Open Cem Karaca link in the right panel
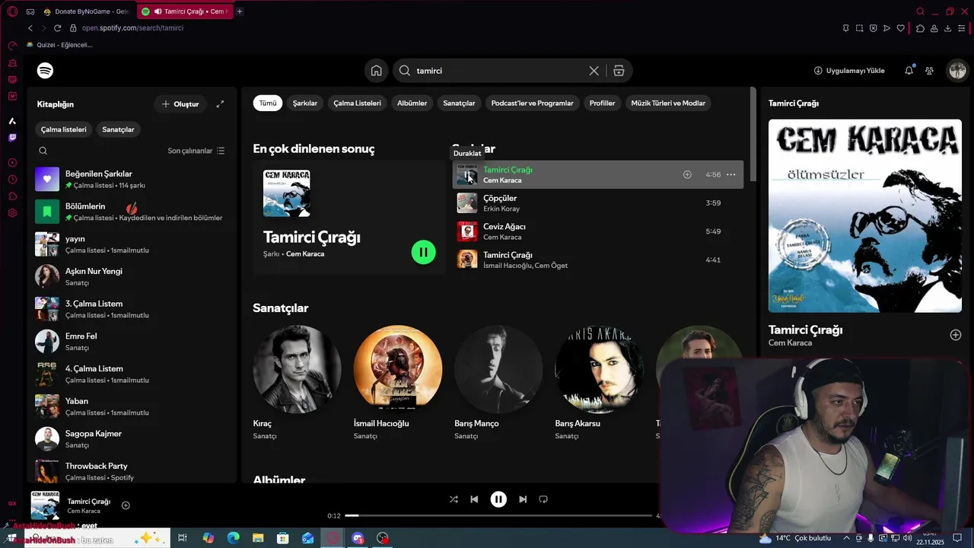 pos(790,343)
